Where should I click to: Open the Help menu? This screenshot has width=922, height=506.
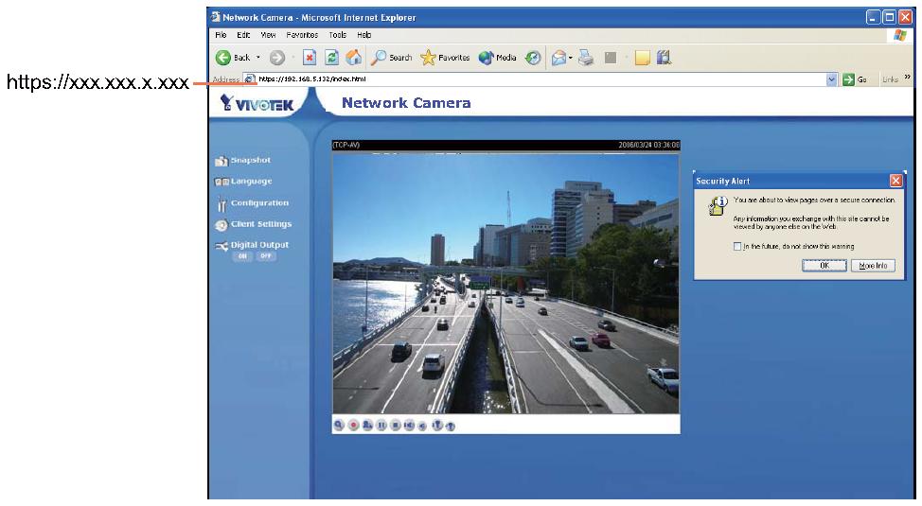(x=364, y=35)
